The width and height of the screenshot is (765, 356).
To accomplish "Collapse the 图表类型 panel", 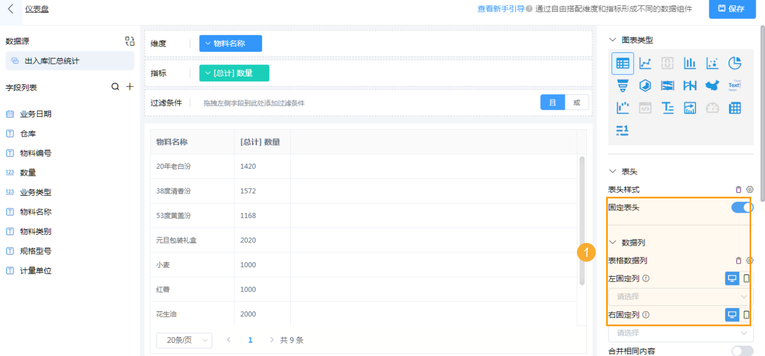I will pyautogui.click(x=612, y=40).
